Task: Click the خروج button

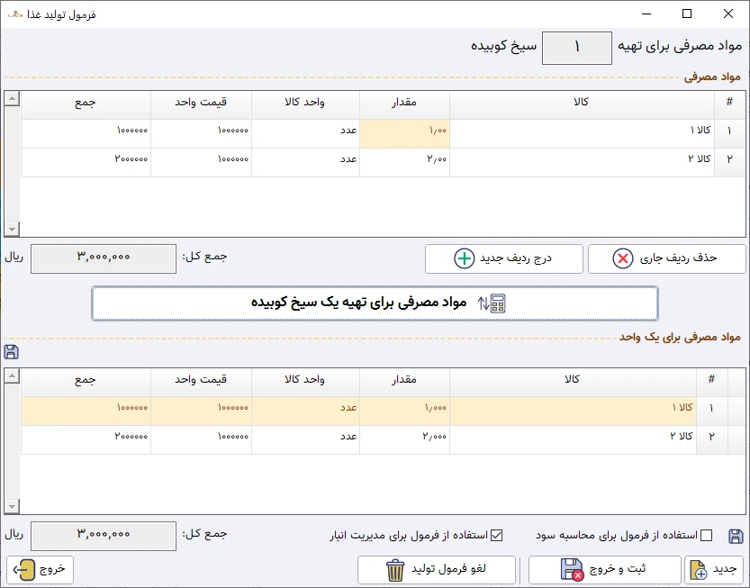Action: tap(41, 569)
